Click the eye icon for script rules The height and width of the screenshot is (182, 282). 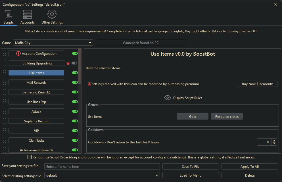(x=168, y=98)
